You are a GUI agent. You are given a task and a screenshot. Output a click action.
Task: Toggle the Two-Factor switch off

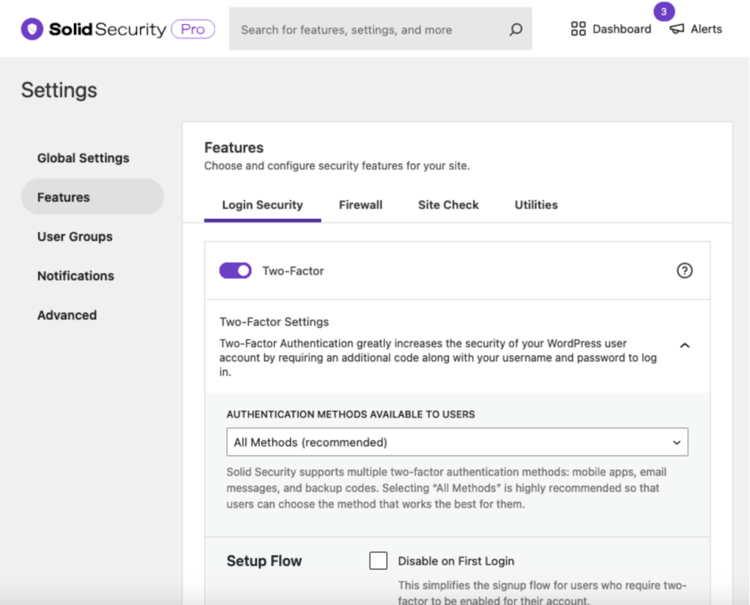[235, 271]
